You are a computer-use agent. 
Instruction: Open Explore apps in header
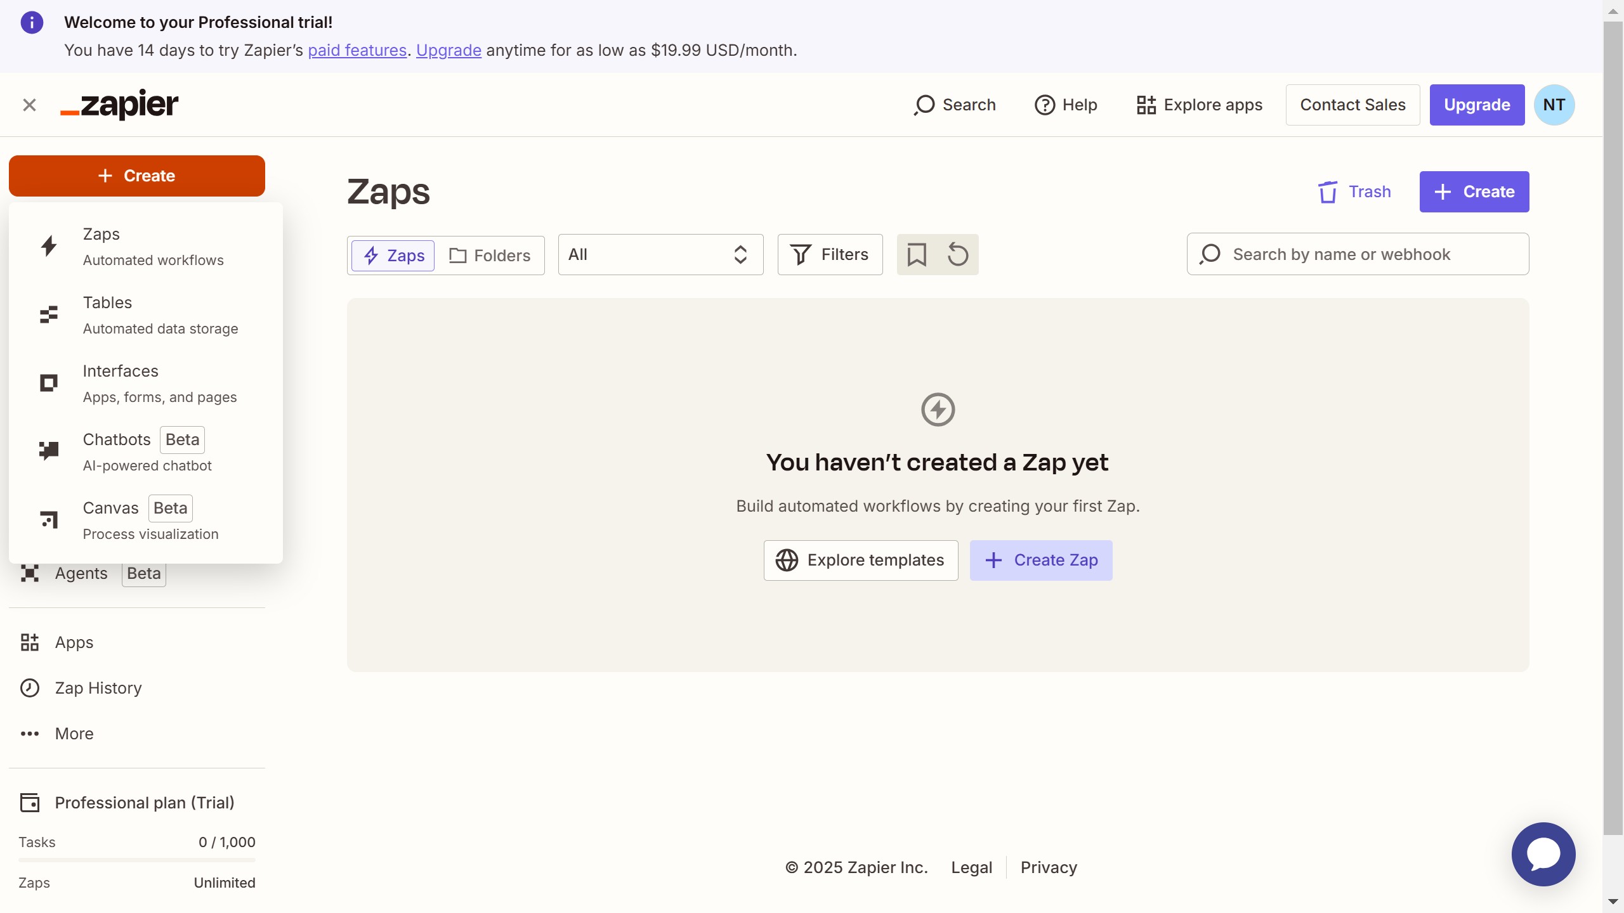(x=1199, y=105)
